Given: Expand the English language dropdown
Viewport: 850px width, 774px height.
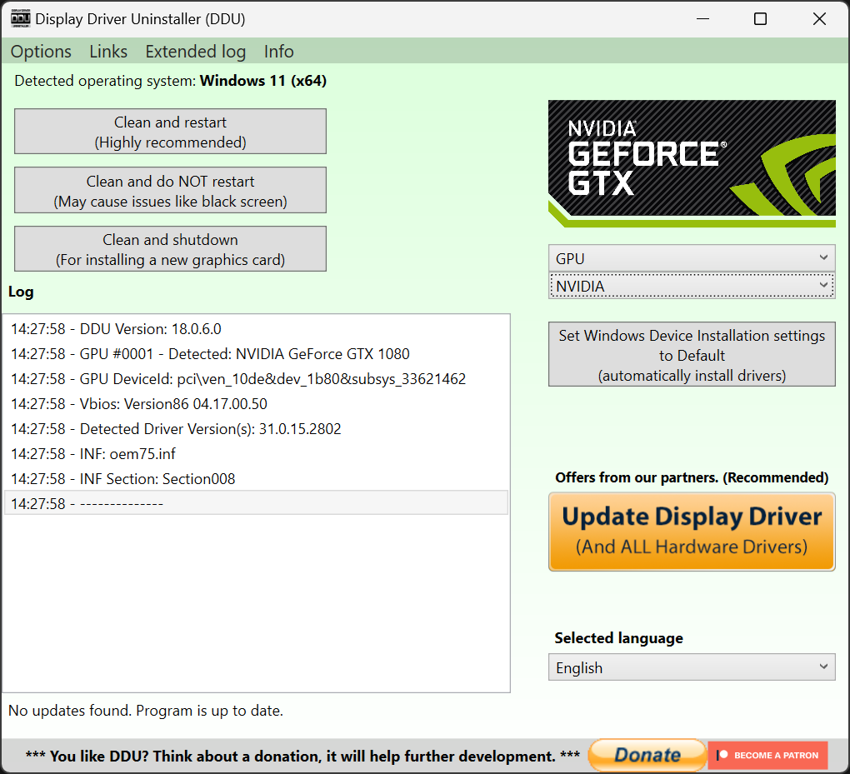Looking at the screenshot, I should (x=692, y=667).
